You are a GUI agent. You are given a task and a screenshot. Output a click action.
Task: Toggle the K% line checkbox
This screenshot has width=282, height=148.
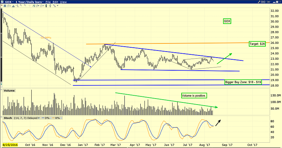pos(61,118)
